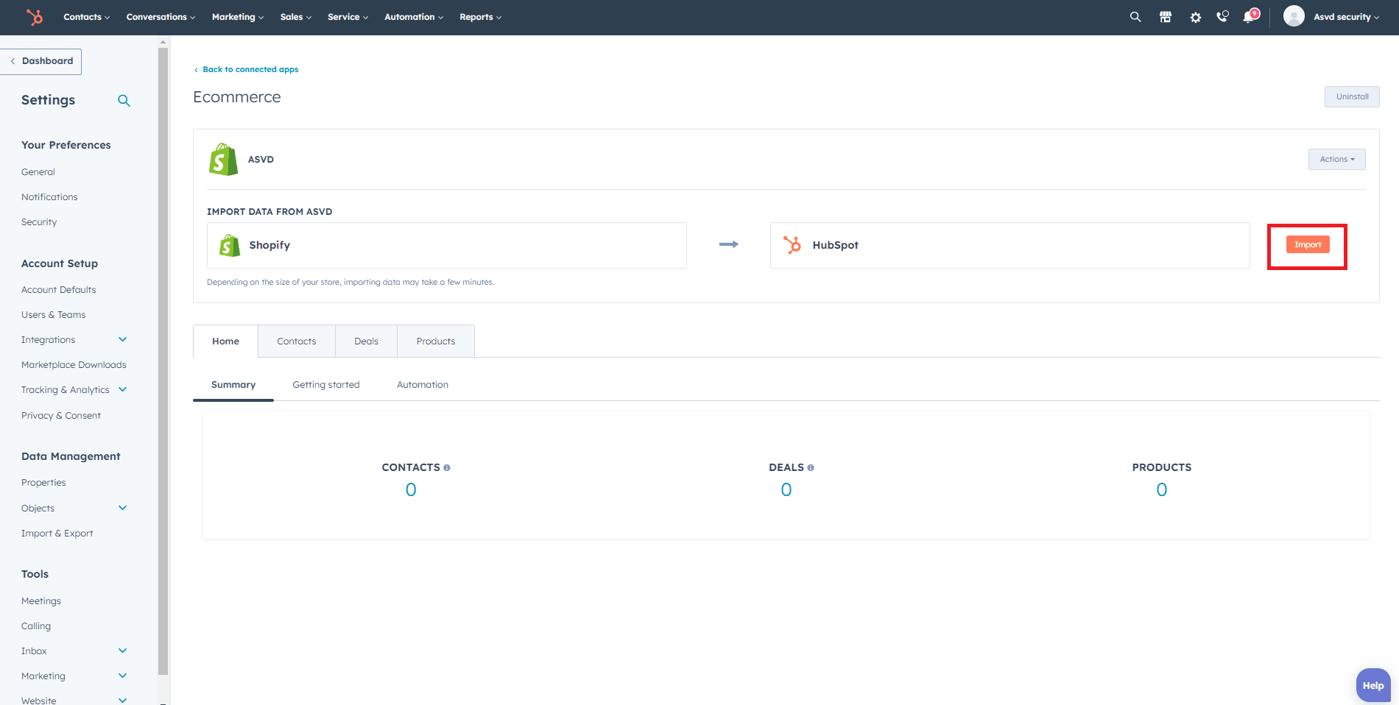The height and width of the screenshot is (705, 1399).
Task: Expand the Tracking & Analytics sidebar section
Action: pos(123,389)
